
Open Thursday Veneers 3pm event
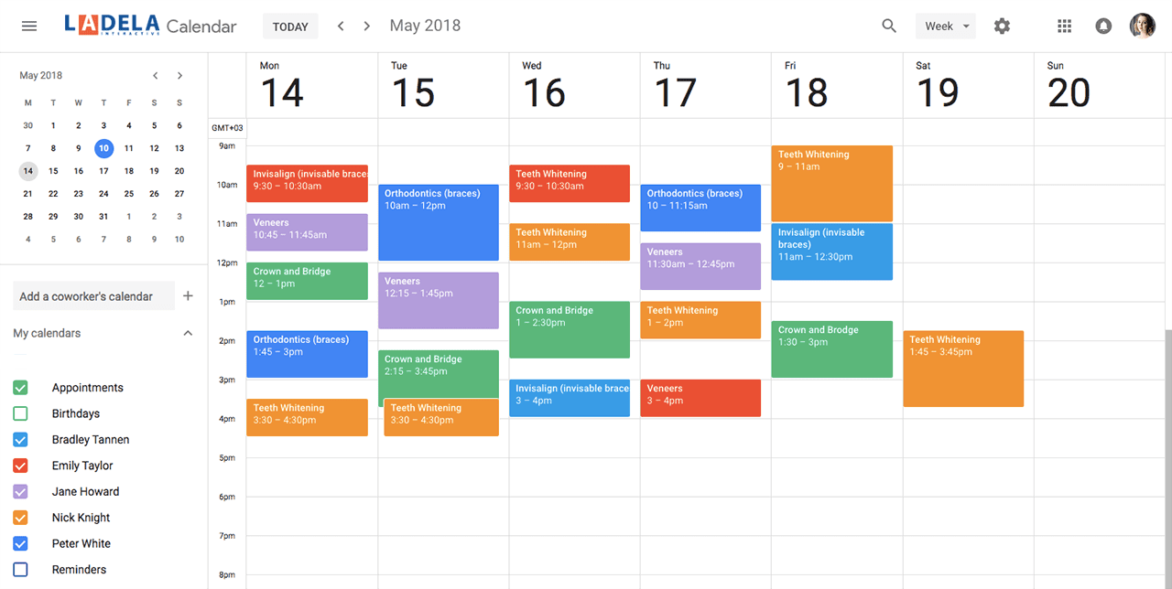tap(700, 398)
